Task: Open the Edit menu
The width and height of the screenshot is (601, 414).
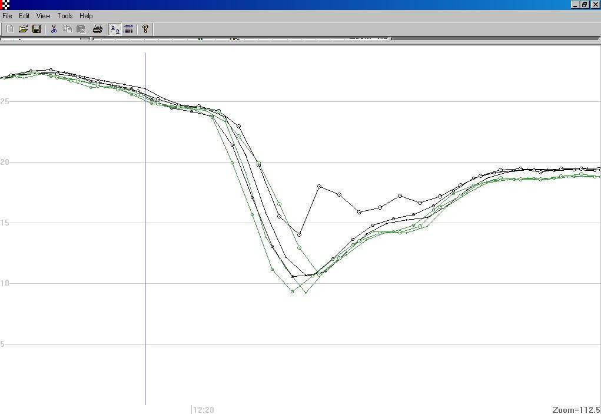Action: click(24, 16)
